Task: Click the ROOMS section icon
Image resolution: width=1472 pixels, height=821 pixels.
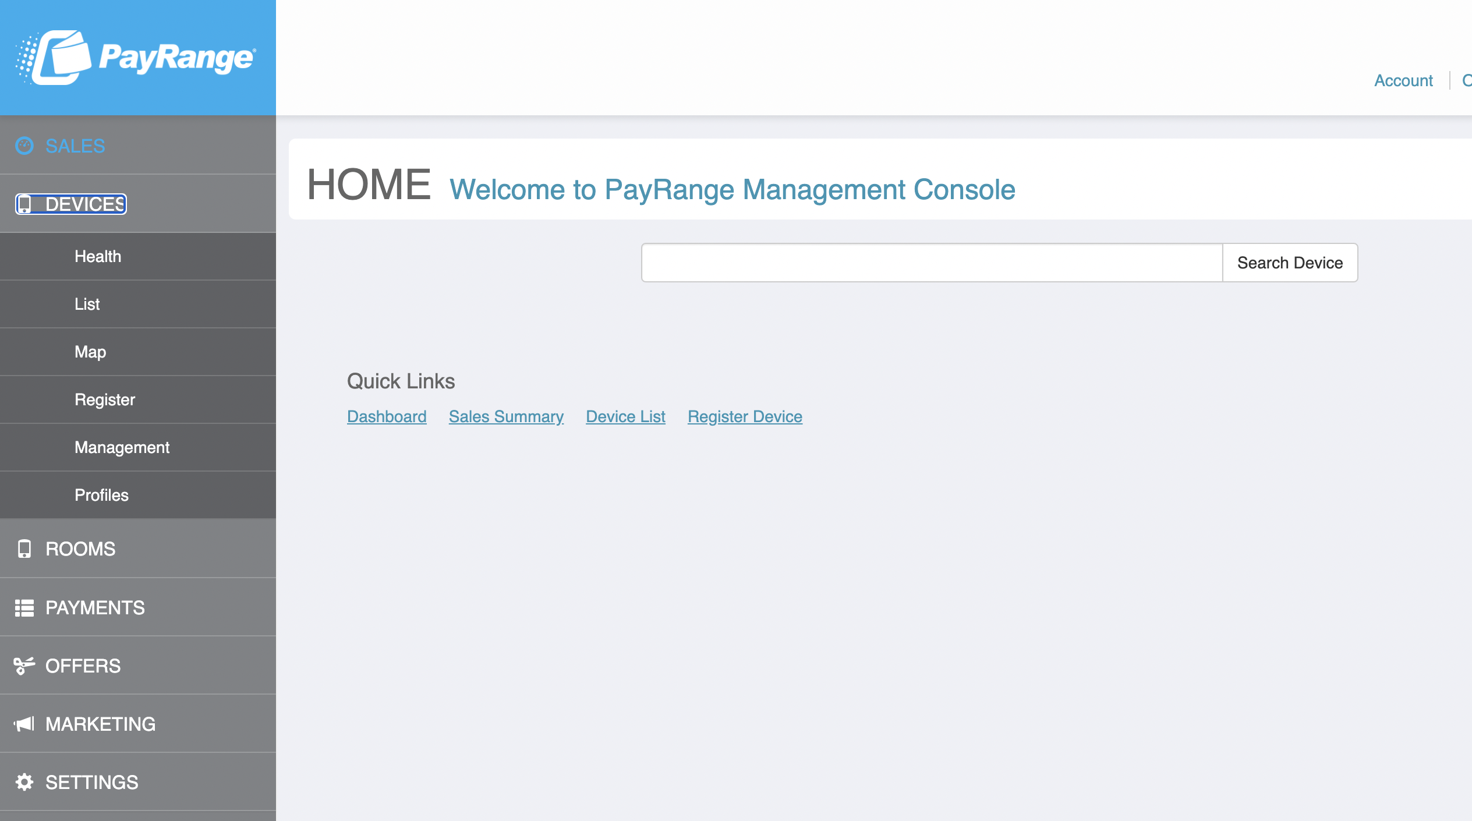Action: (22, 548)
